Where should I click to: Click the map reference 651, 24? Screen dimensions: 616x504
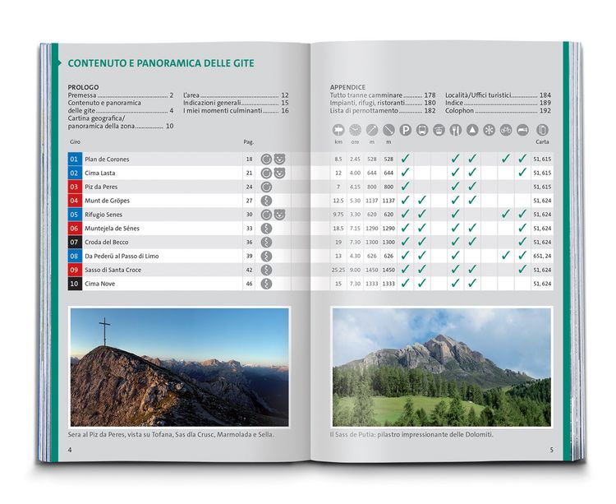pyautogui.click(x=542, y=256)
